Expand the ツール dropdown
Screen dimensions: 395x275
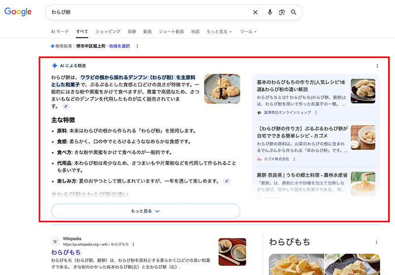248,32
